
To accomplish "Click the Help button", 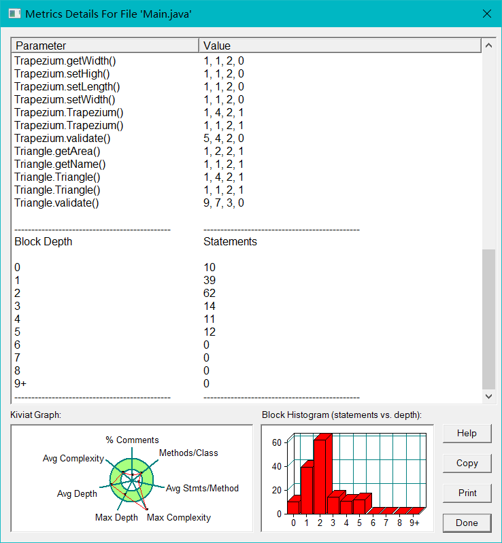I will pos(467,433).
